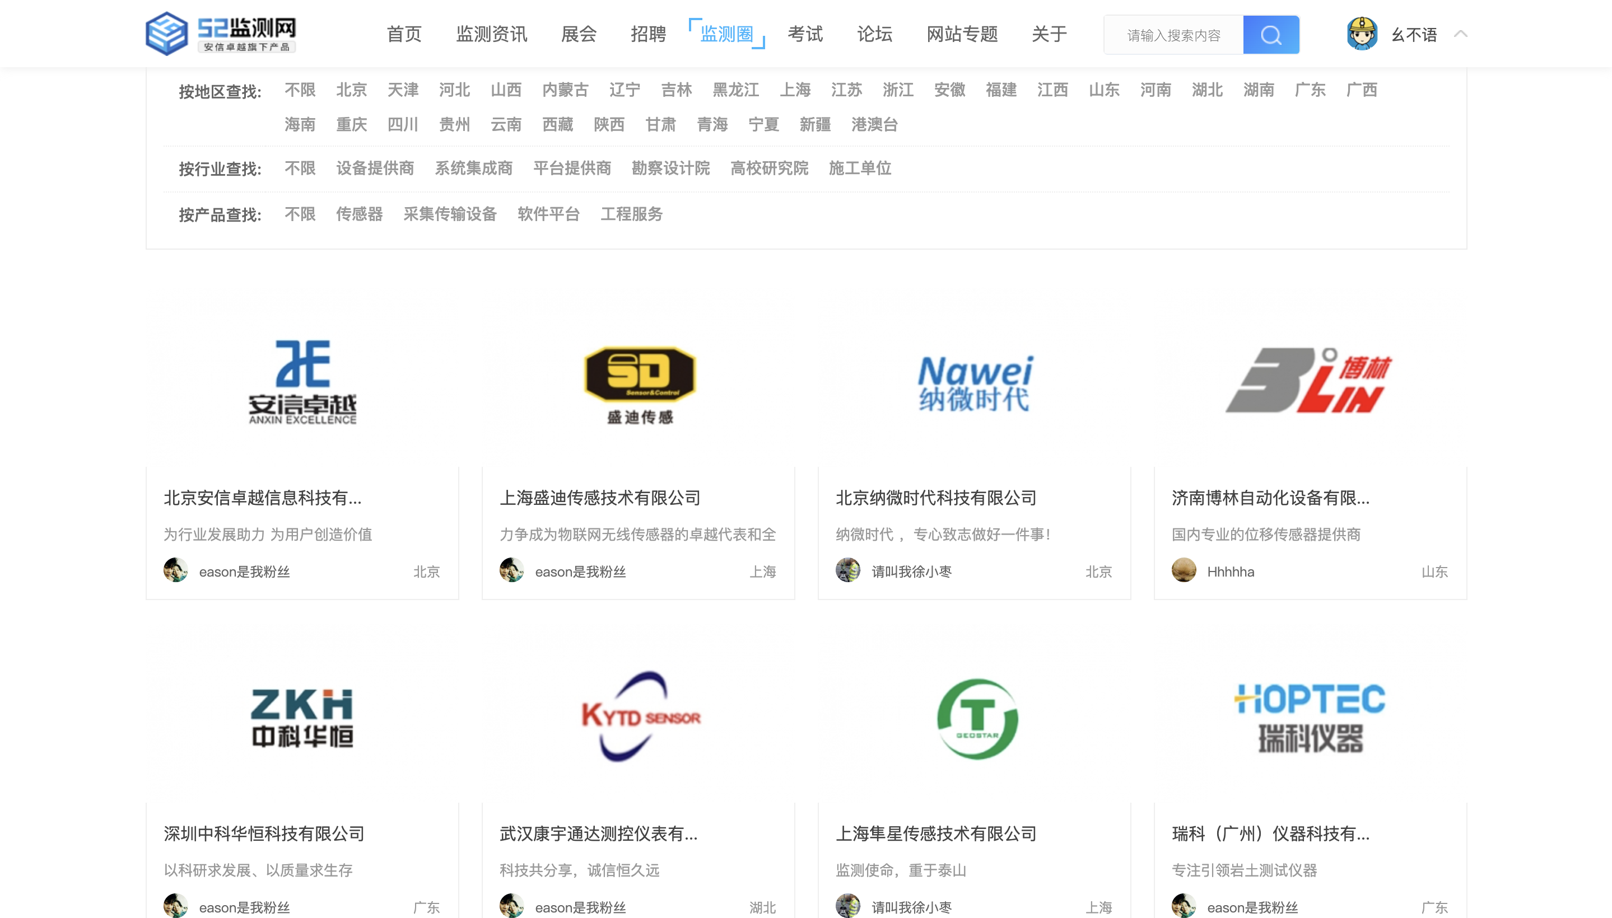Filter region by 上海

[x=795, y=90]
